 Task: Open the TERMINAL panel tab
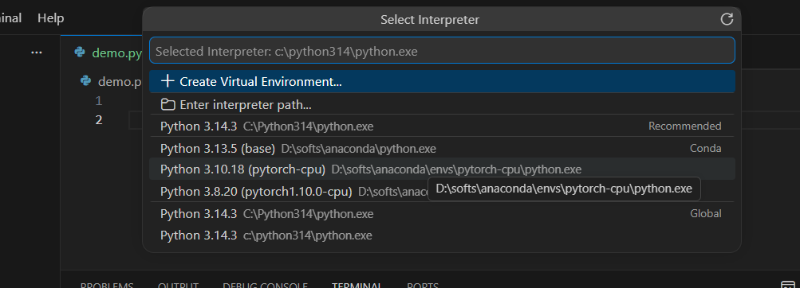(x=357, y=285)
